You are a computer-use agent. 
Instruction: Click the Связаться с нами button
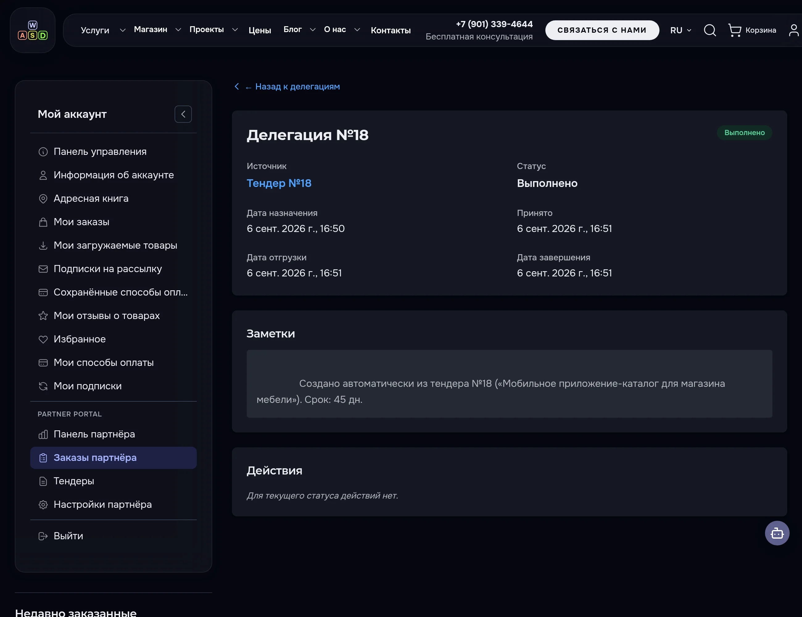(x=602, y=30)
